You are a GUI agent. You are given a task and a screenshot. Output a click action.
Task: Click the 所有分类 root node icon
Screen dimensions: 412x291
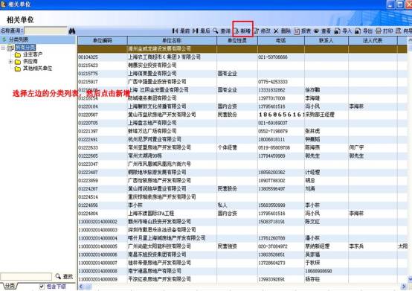pos(10,48)
